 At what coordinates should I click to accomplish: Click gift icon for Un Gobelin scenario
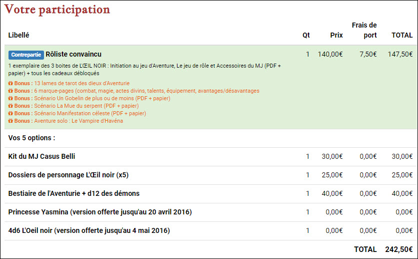[10, 98]
